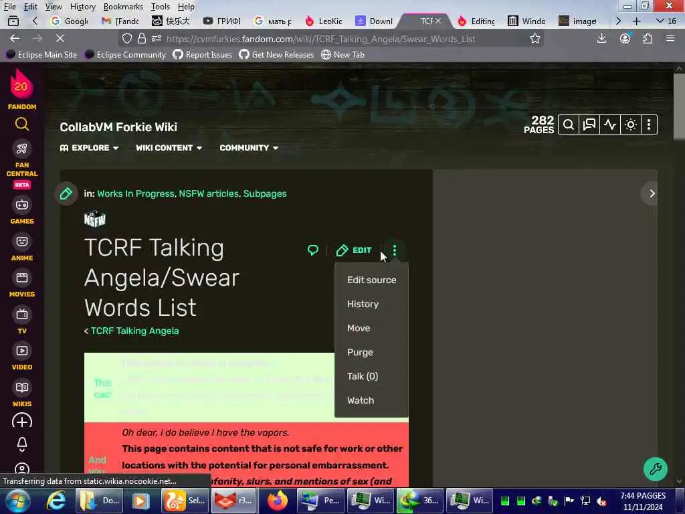Open the Tools menu in menubar
The height and width of the screenshot is (514, 685).
(x=161, y=7)
